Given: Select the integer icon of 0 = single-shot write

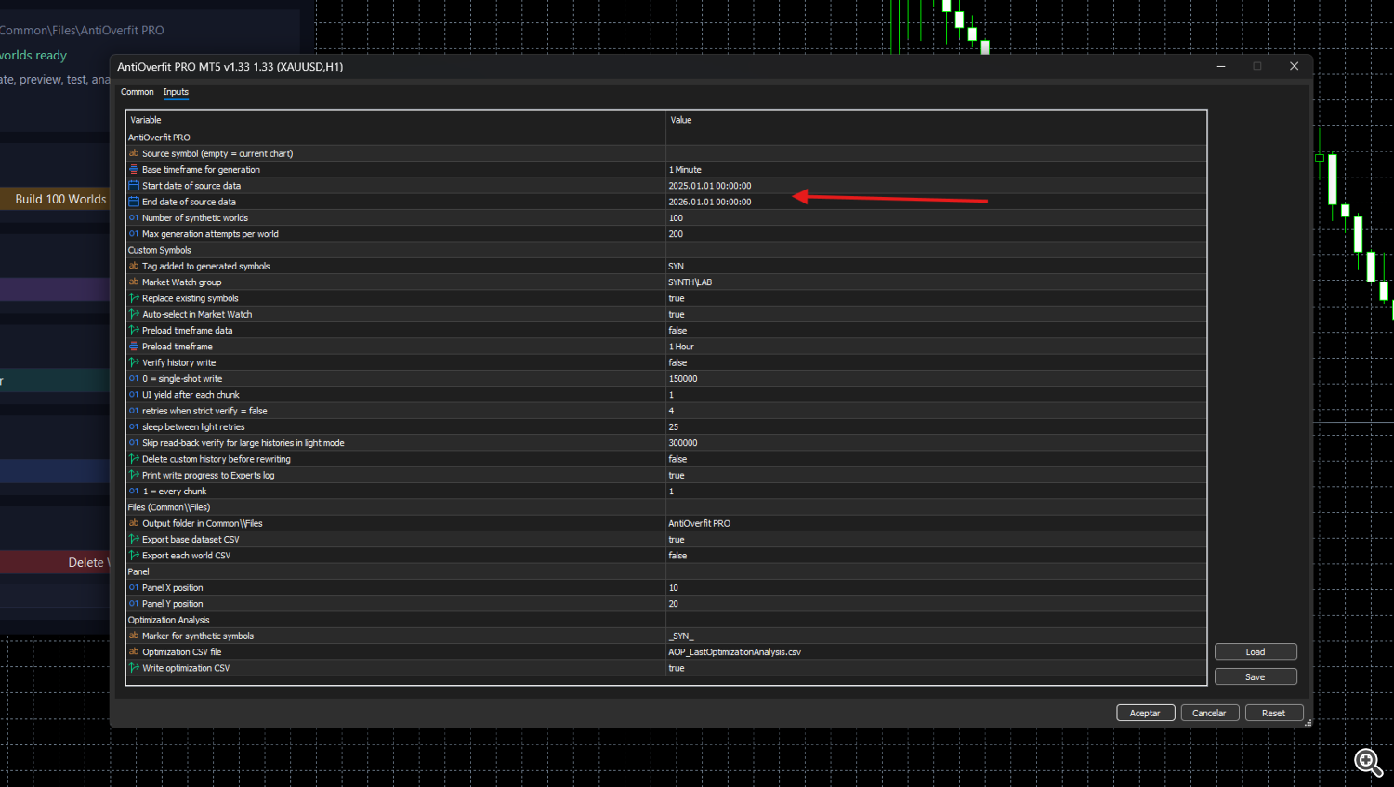Looking at the screenshot, I should pyautogui.click(x=134, y=378).
